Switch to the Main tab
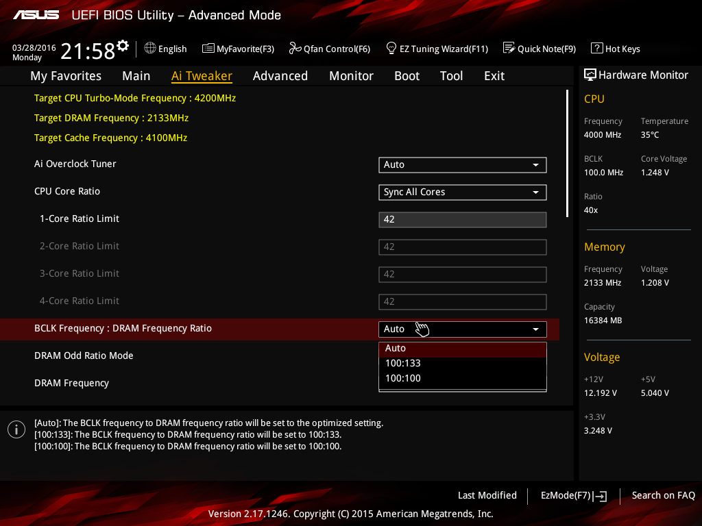The image size is (702, 526). click(x=136, y=76)
